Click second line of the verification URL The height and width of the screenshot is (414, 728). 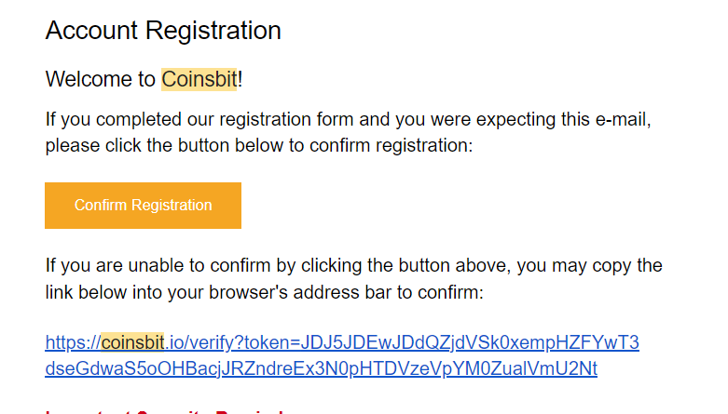coord(321,368)
